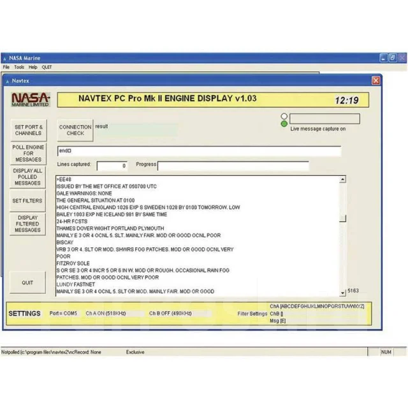Click the Lines captured field
This screenshot has width=408, height=408.
coord(112,166)
